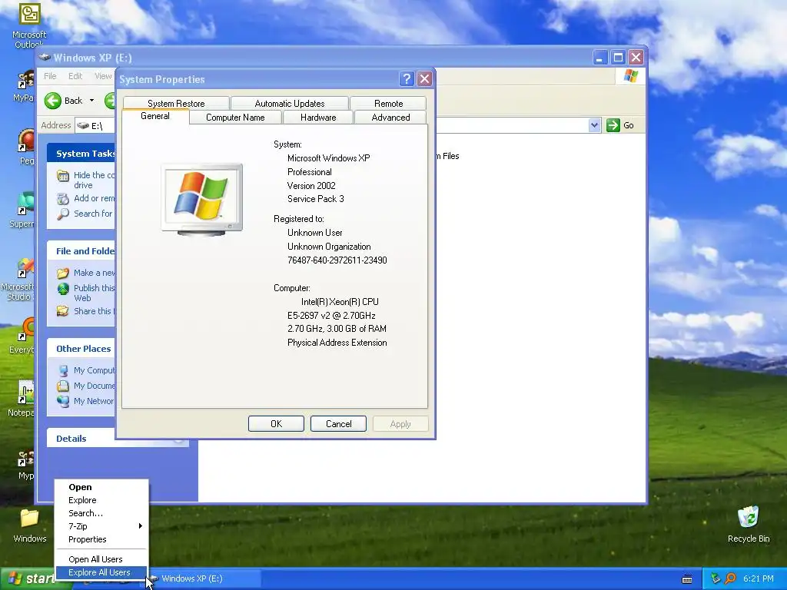The width and height of the screenshot is (787, 590).
Task: Click the 6:21 PM clock
Action: point(759,578)
